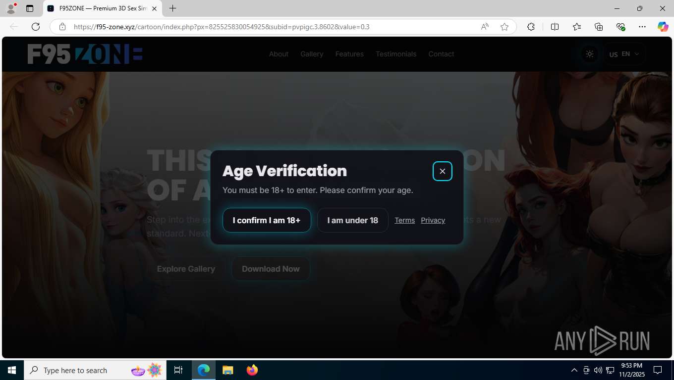Go back using the browser back arrow
The height and width of the screenshot is (380, 674).
14,27
